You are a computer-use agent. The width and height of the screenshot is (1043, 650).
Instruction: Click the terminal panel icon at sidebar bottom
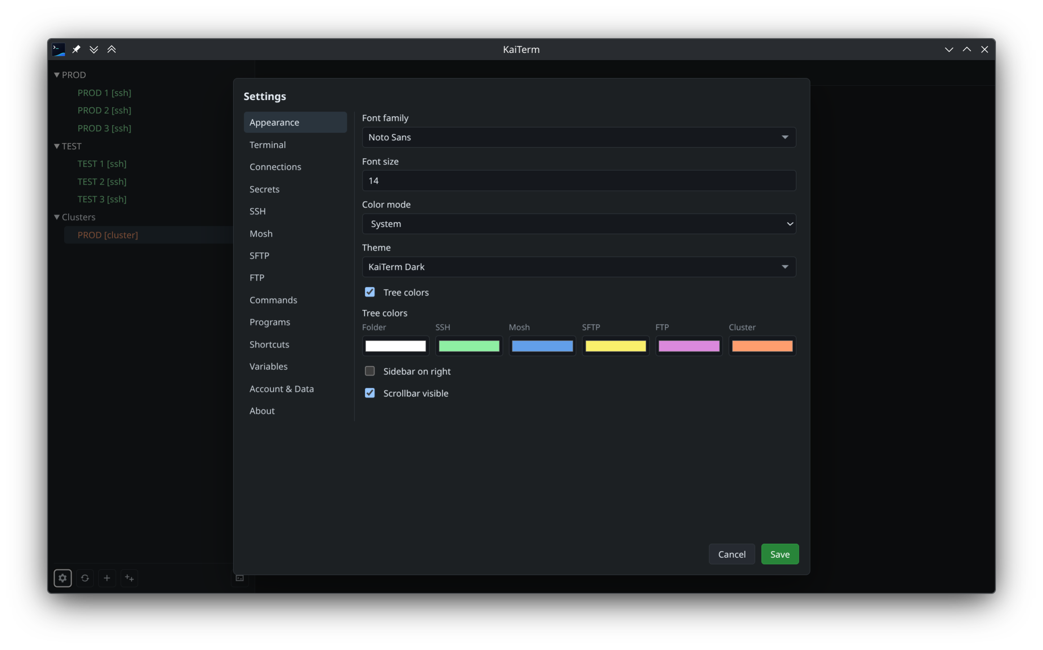[x=240, y=578]
